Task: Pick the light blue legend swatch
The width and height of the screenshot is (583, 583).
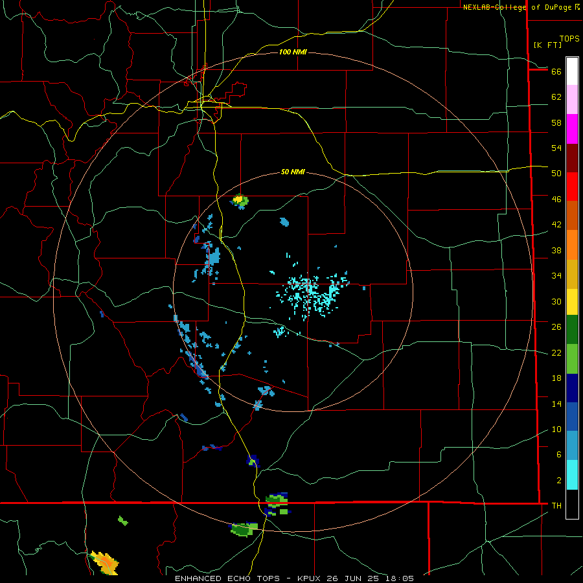Action: point(572,446)
